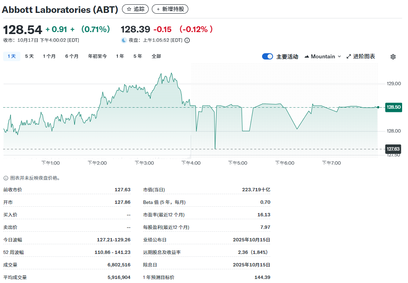Select 全部 full history range
The image size is (408, 283).
tap(156, 56)
